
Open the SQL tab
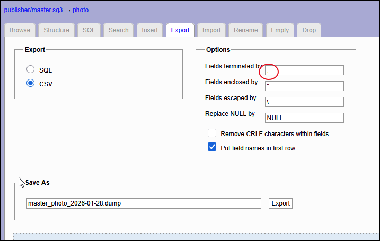(89, 30)
